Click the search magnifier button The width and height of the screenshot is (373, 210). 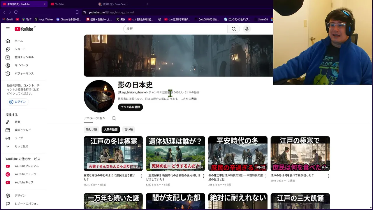point(234,29)
